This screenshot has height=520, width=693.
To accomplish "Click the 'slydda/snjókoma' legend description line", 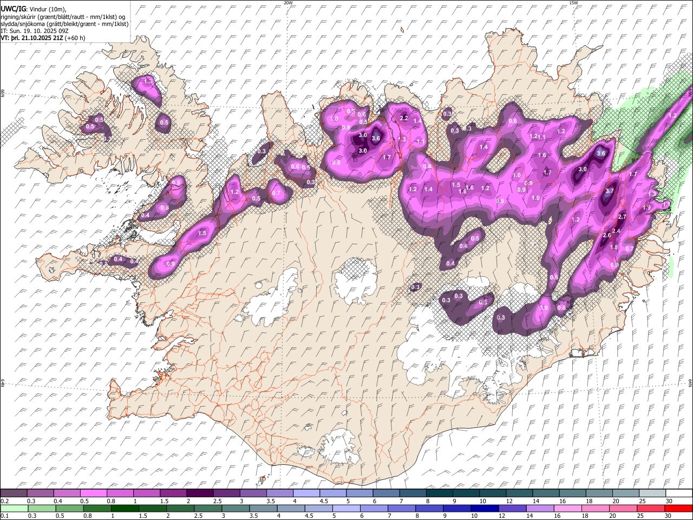I will (64, 24).
